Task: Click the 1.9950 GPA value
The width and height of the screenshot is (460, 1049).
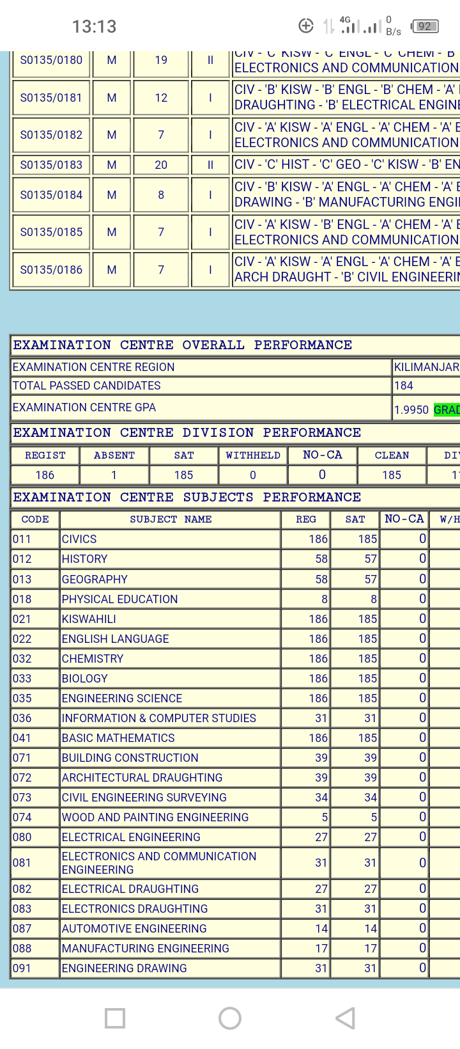Action: [411, 410]
